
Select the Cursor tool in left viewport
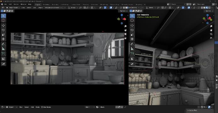click(3, 20)
